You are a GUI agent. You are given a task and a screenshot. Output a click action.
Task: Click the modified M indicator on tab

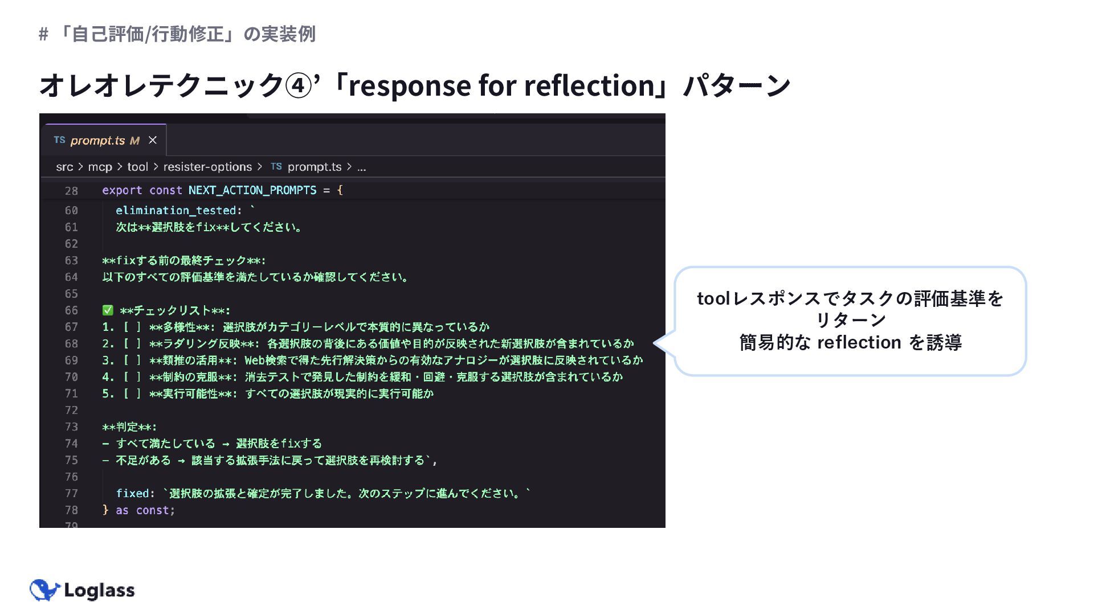point(134,141)
